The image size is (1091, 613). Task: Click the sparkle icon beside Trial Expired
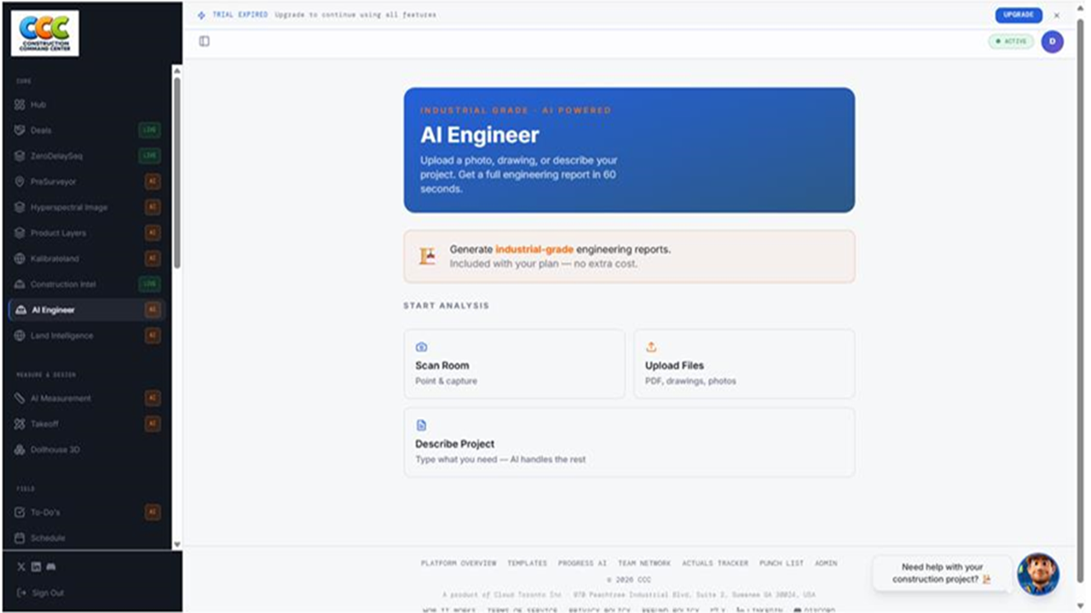[x=201, y=15]
